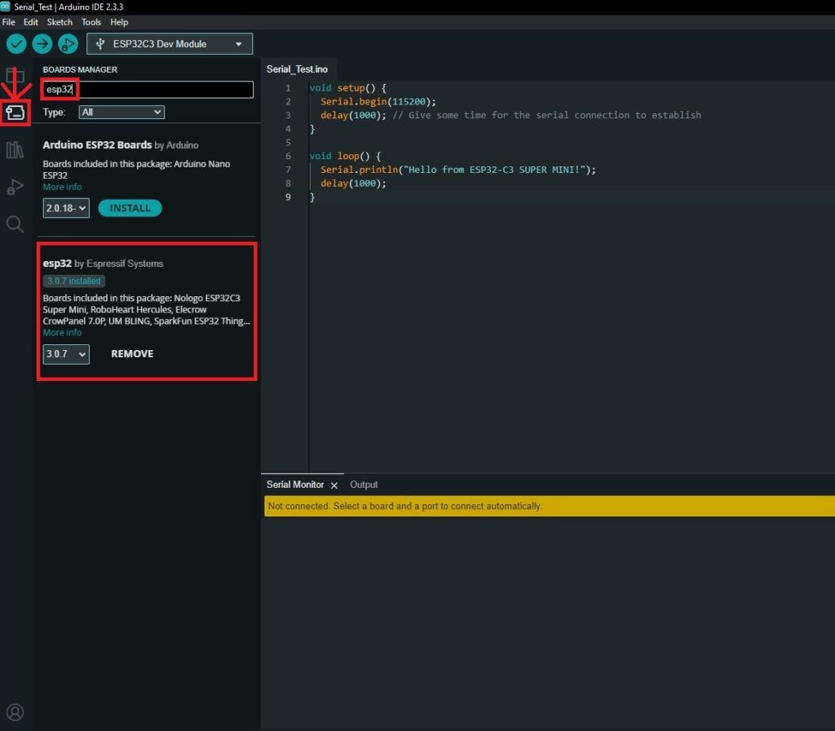Start the debugger from the toolbar
The width and height of the screenshot is (835, 731).
click(x=68, y=44)
